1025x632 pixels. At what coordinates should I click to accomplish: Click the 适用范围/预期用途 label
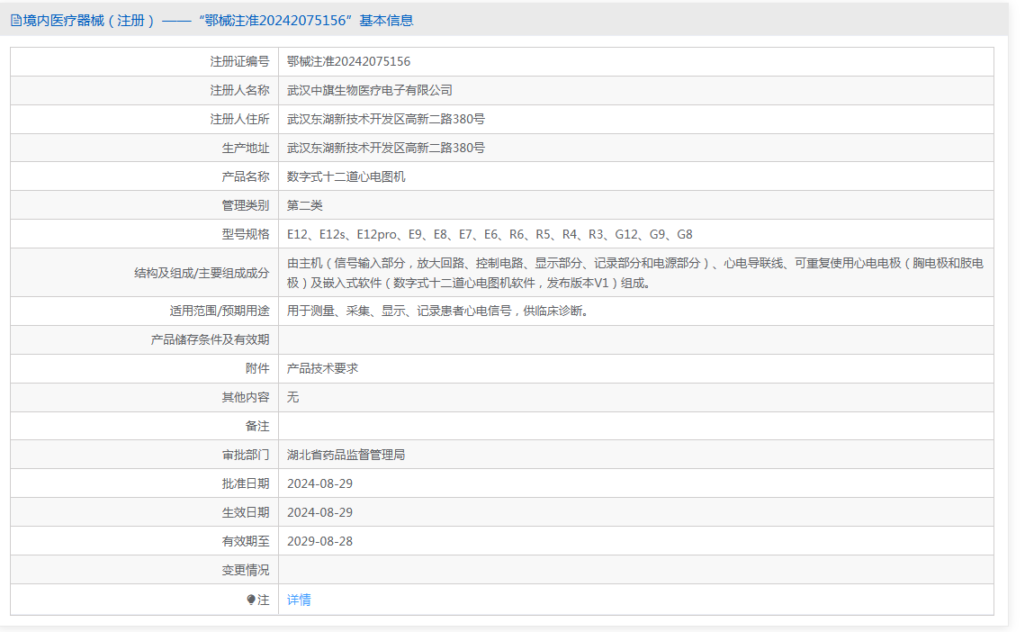click(219, 311)
